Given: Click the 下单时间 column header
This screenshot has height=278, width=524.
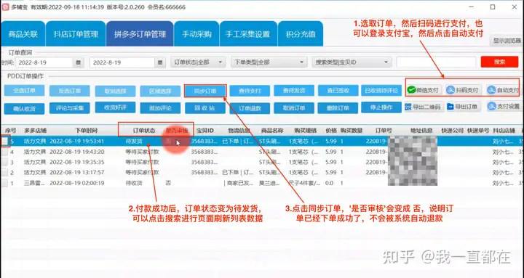Looking at the screenshot, I should [86, 131].
